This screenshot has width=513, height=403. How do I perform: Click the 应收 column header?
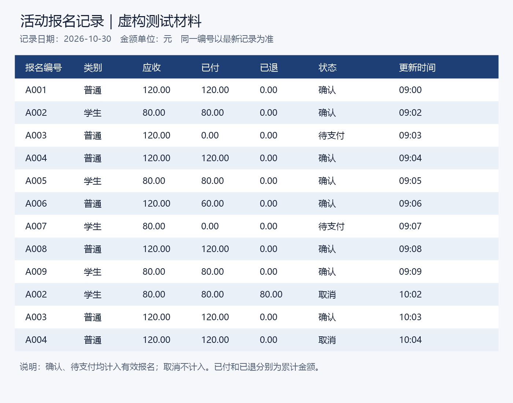point(152,67)
